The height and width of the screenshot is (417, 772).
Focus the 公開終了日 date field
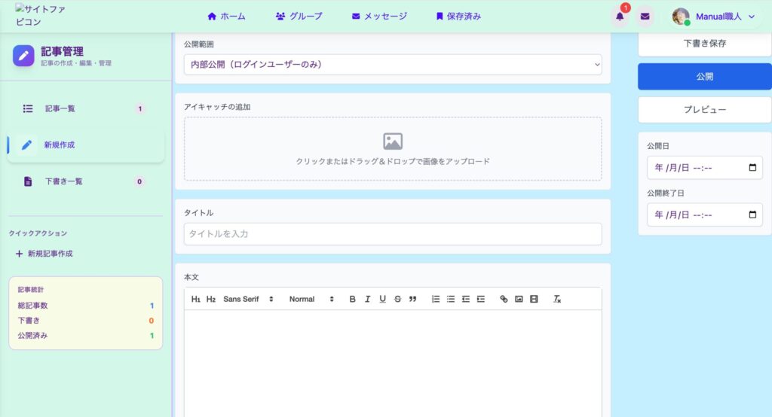[x=705, y=215]
